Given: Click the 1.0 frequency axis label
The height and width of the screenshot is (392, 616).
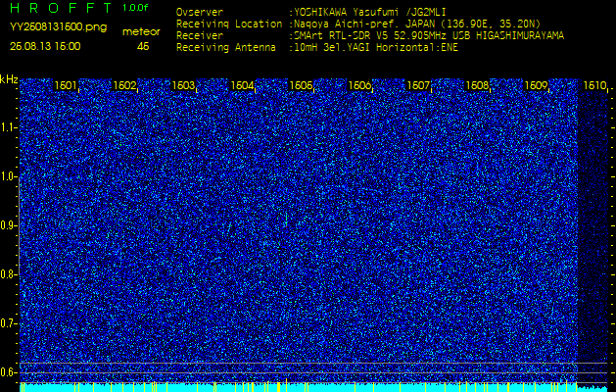Looking at the screenshot, I should pyautogui.click(x=8, y=177).
